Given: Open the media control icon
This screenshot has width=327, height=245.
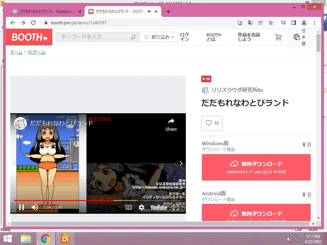Looking at the screenshot, I should [284, 23].
